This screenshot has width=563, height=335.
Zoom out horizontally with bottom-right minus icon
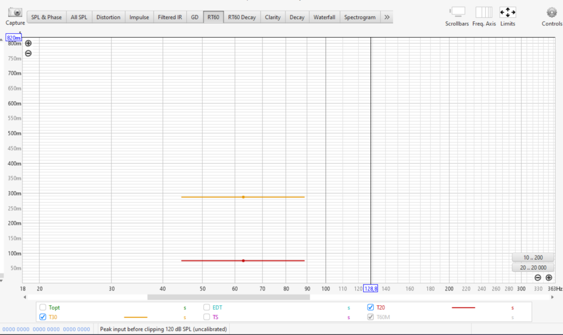tap(538, 278)
